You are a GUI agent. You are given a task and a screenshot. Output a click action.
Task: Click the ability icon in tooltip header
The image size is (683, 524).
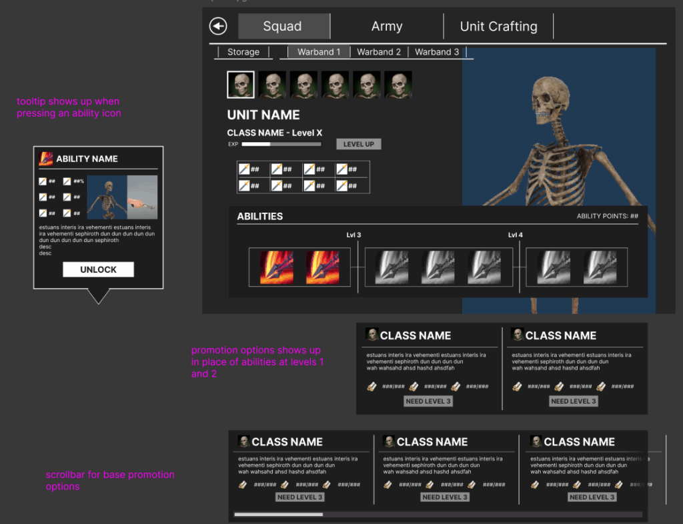point(46,159)
